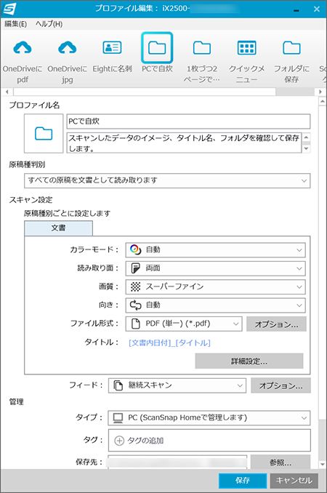Click the large profile icon thumbnail
Image resolution: width=327 pixels, height=493 pixels.
[x=44, y=133]
